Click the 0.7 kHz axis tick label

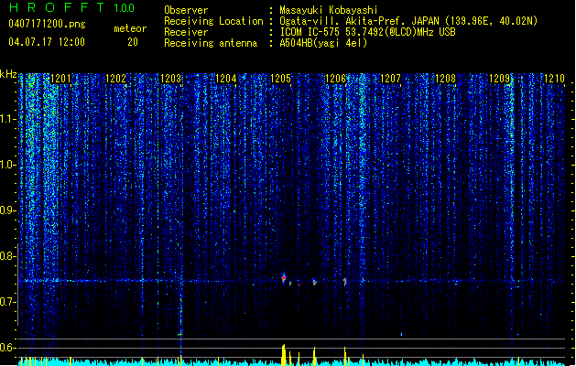click(7, 302)
